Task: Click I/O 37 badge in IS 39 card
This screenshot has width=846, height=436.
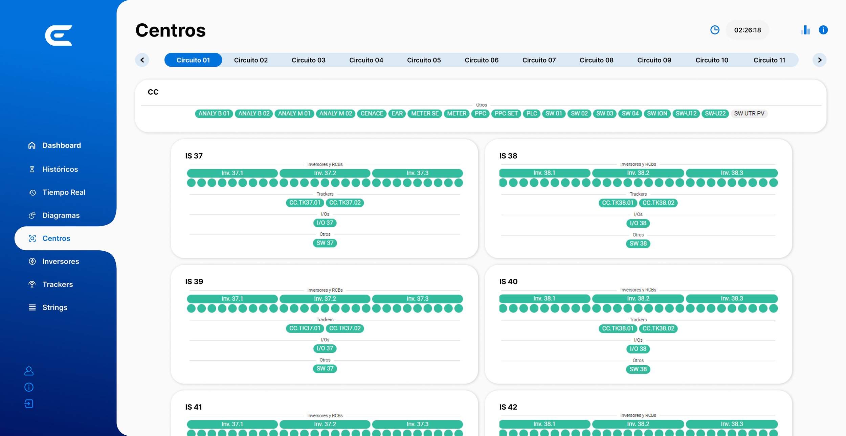Action: tap(325, 348)
